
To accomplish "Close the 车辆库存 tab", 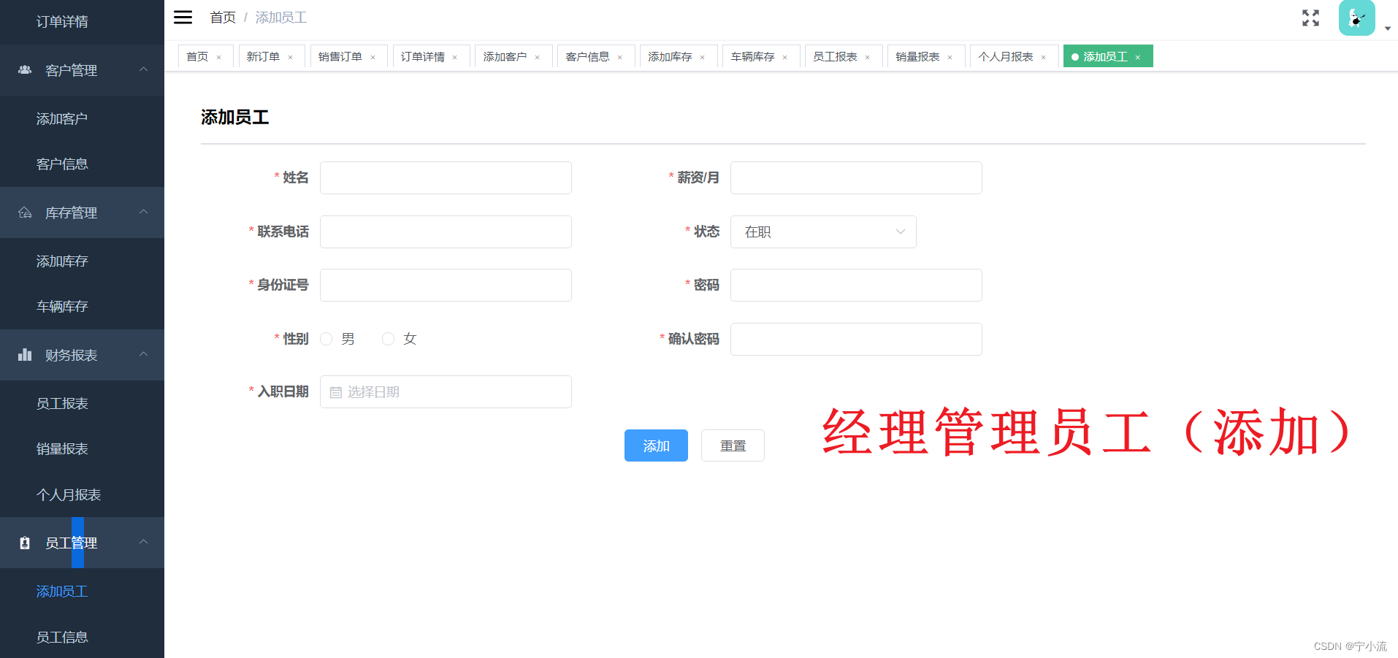I will pyautogui.click(x=784, y=57).
